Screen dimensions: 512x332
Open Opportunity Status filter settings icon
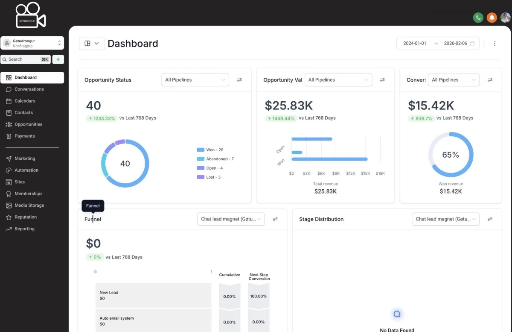click(x=239, y=80)
